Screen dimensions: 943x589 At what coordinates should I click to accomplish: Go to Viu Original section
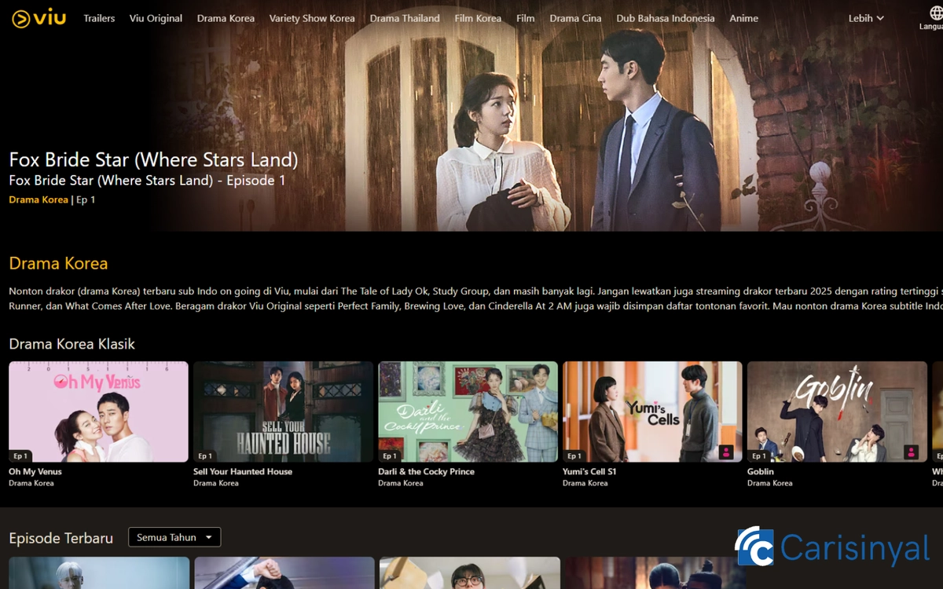[156, 18]
